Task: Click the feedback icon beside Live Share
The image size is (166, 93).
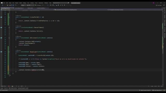Action: [164, 5]
